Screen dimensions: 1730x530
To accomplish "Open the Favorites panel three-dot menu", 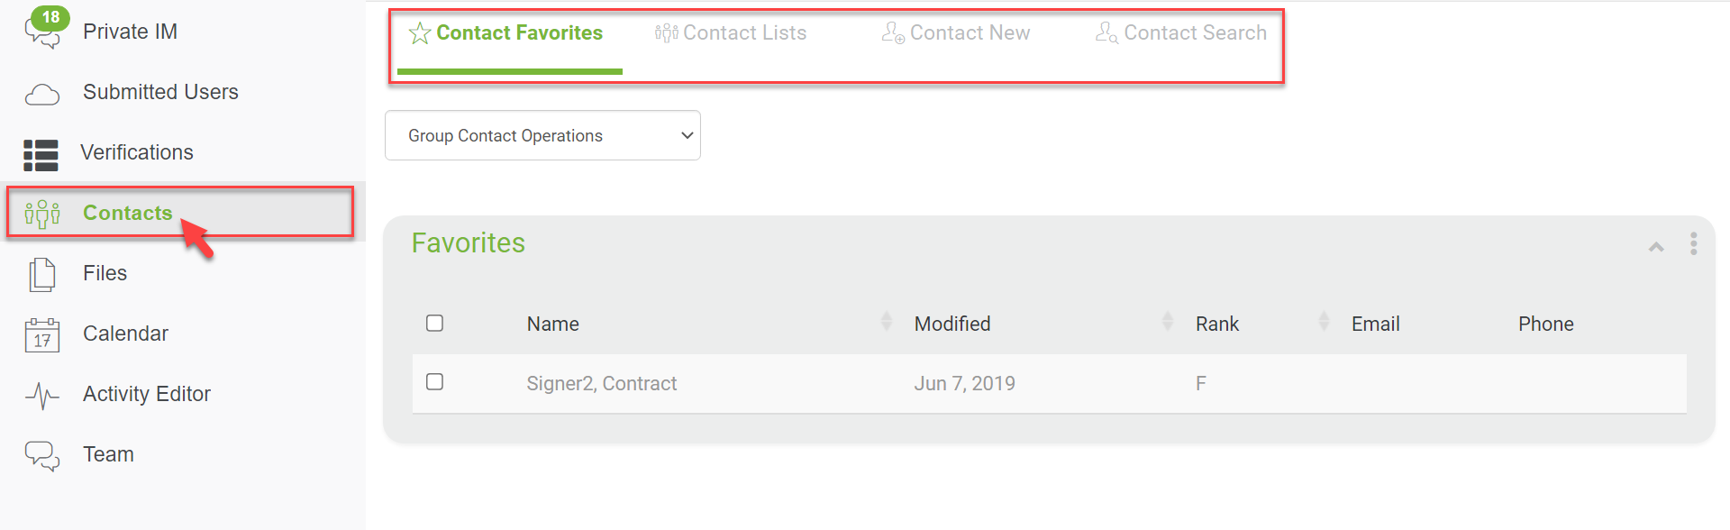I will coord(1694,244).
